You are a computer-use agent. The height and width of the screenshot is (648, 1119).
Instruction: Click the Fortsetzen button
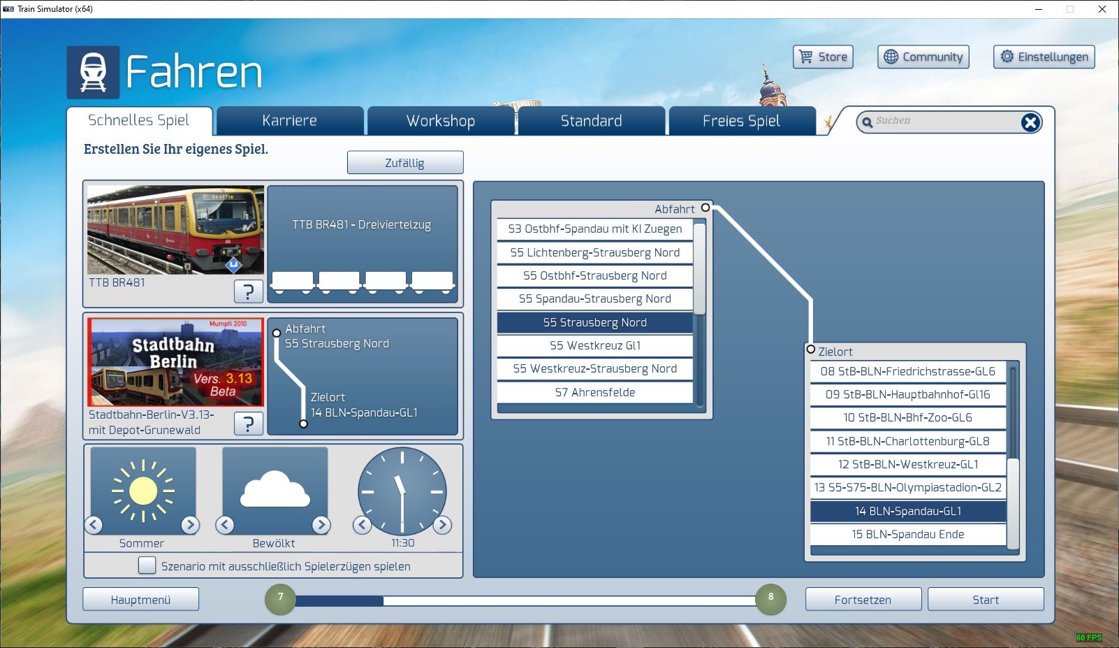click(x=863, y=599)
